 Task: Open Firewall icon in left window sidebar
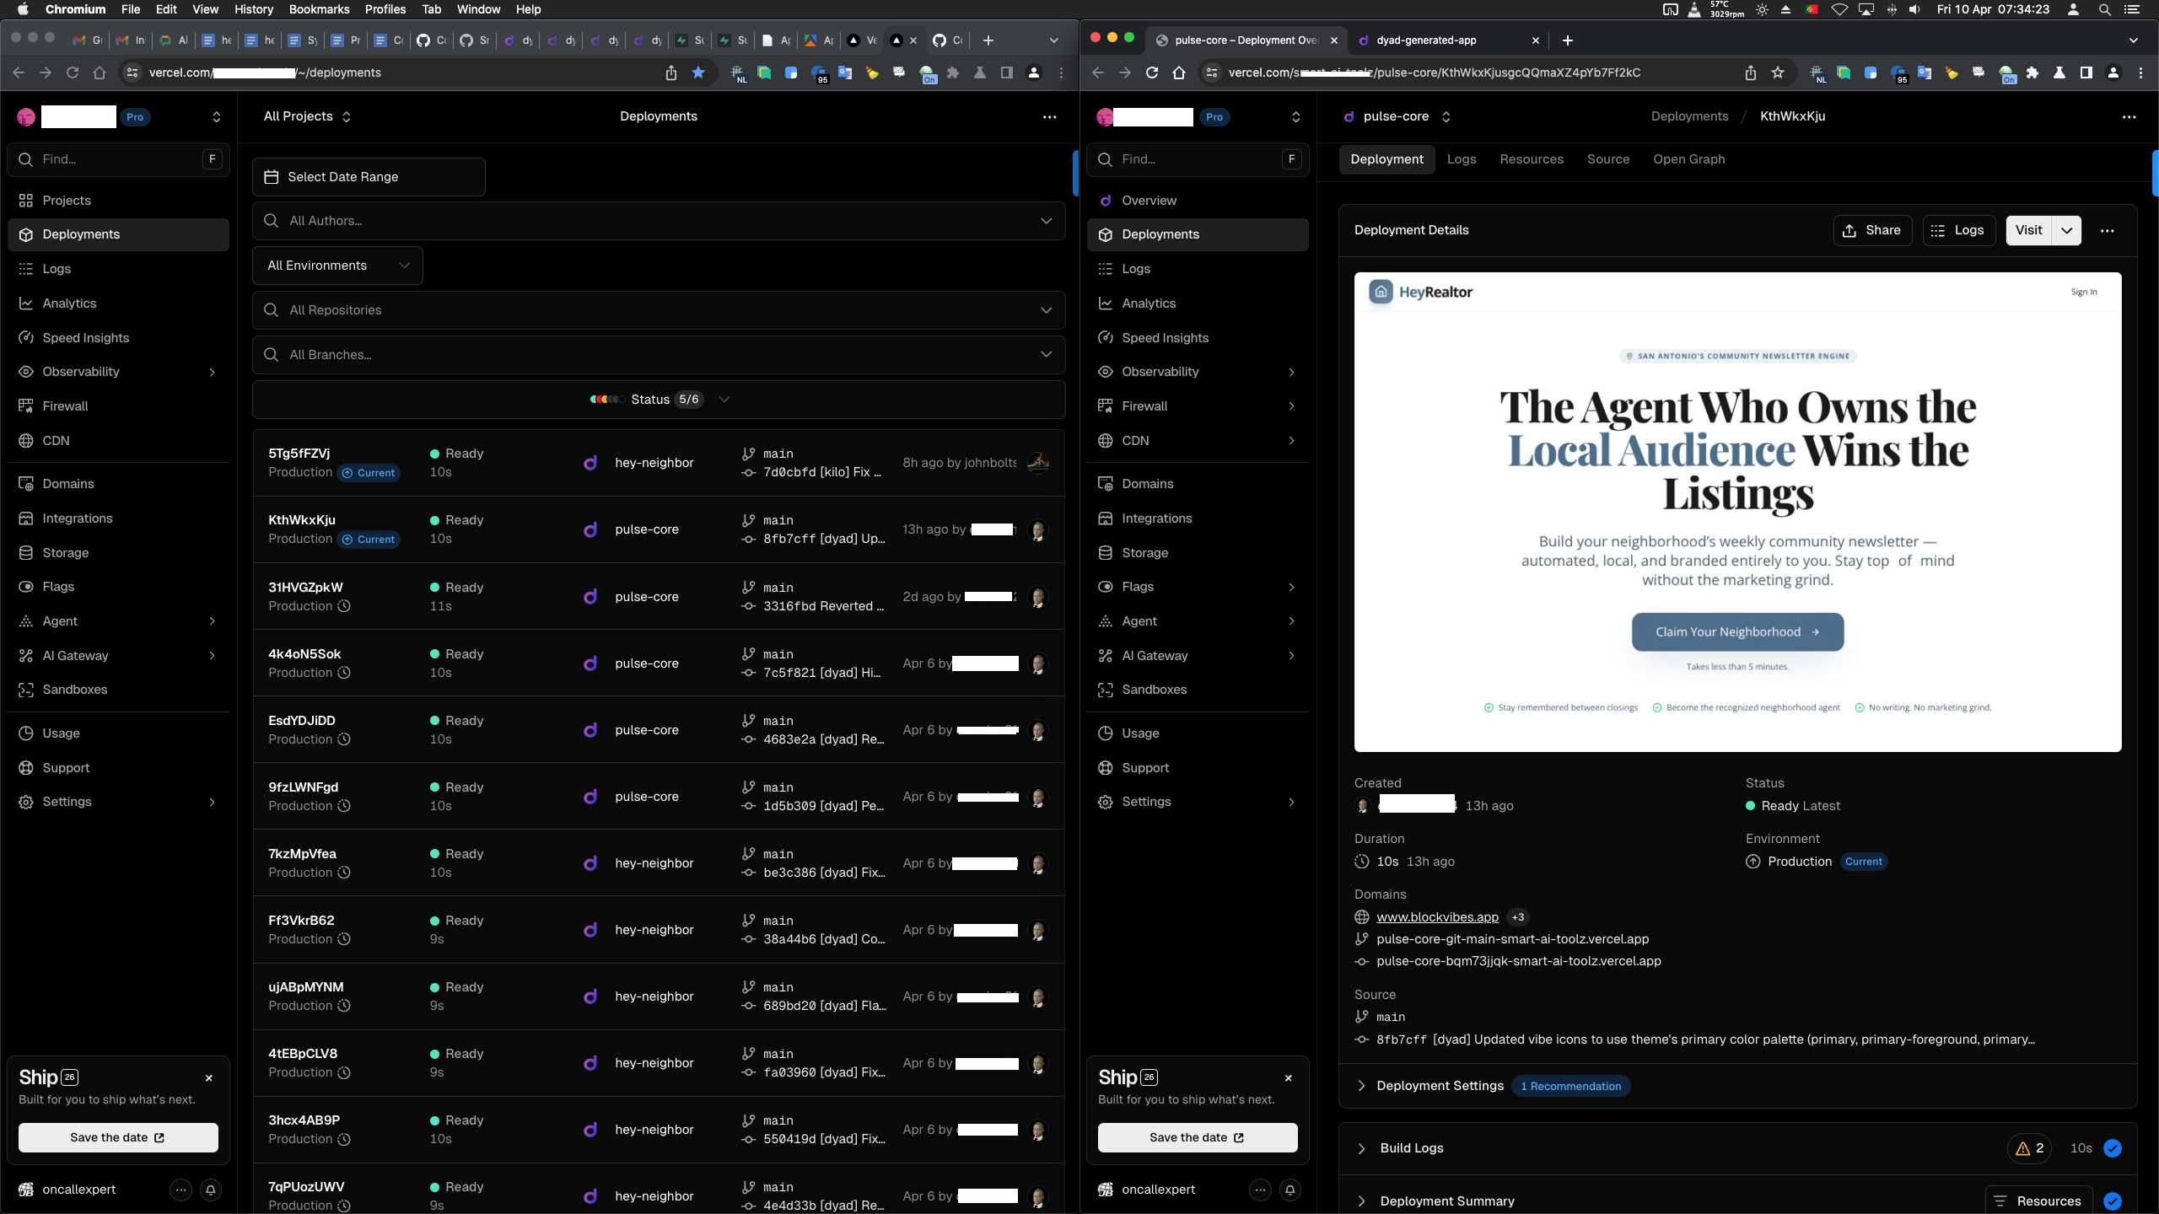tap(26, 406)
